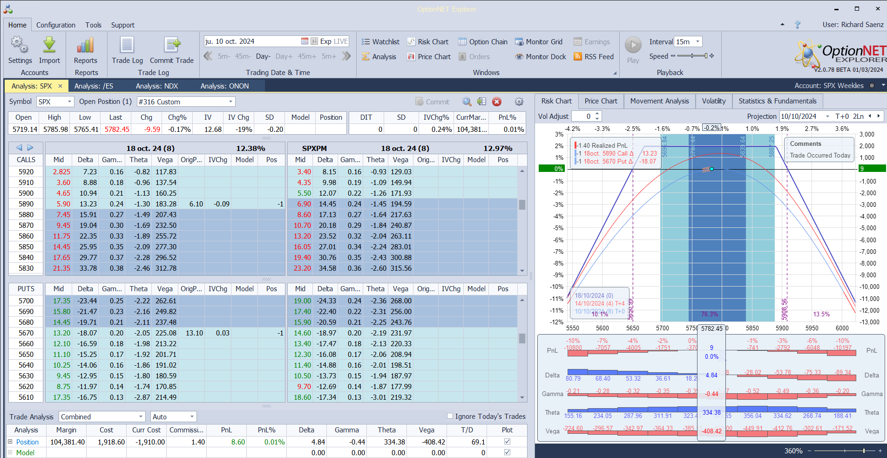The height and width of the screenshot is (458, 887).
Task: Click the calls table vertical scrollbar
Action: (522, 220)
